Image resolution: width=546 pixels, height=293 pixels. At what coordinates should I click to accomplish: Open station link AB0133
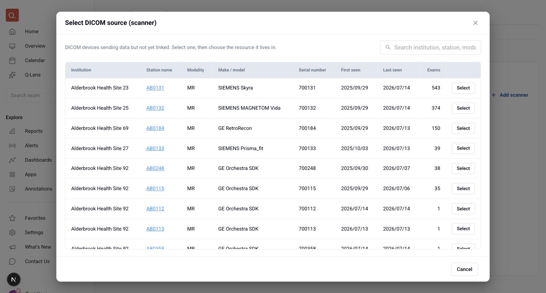pos(155,148)
